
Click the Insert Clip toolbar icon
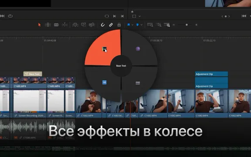(75, 25)
